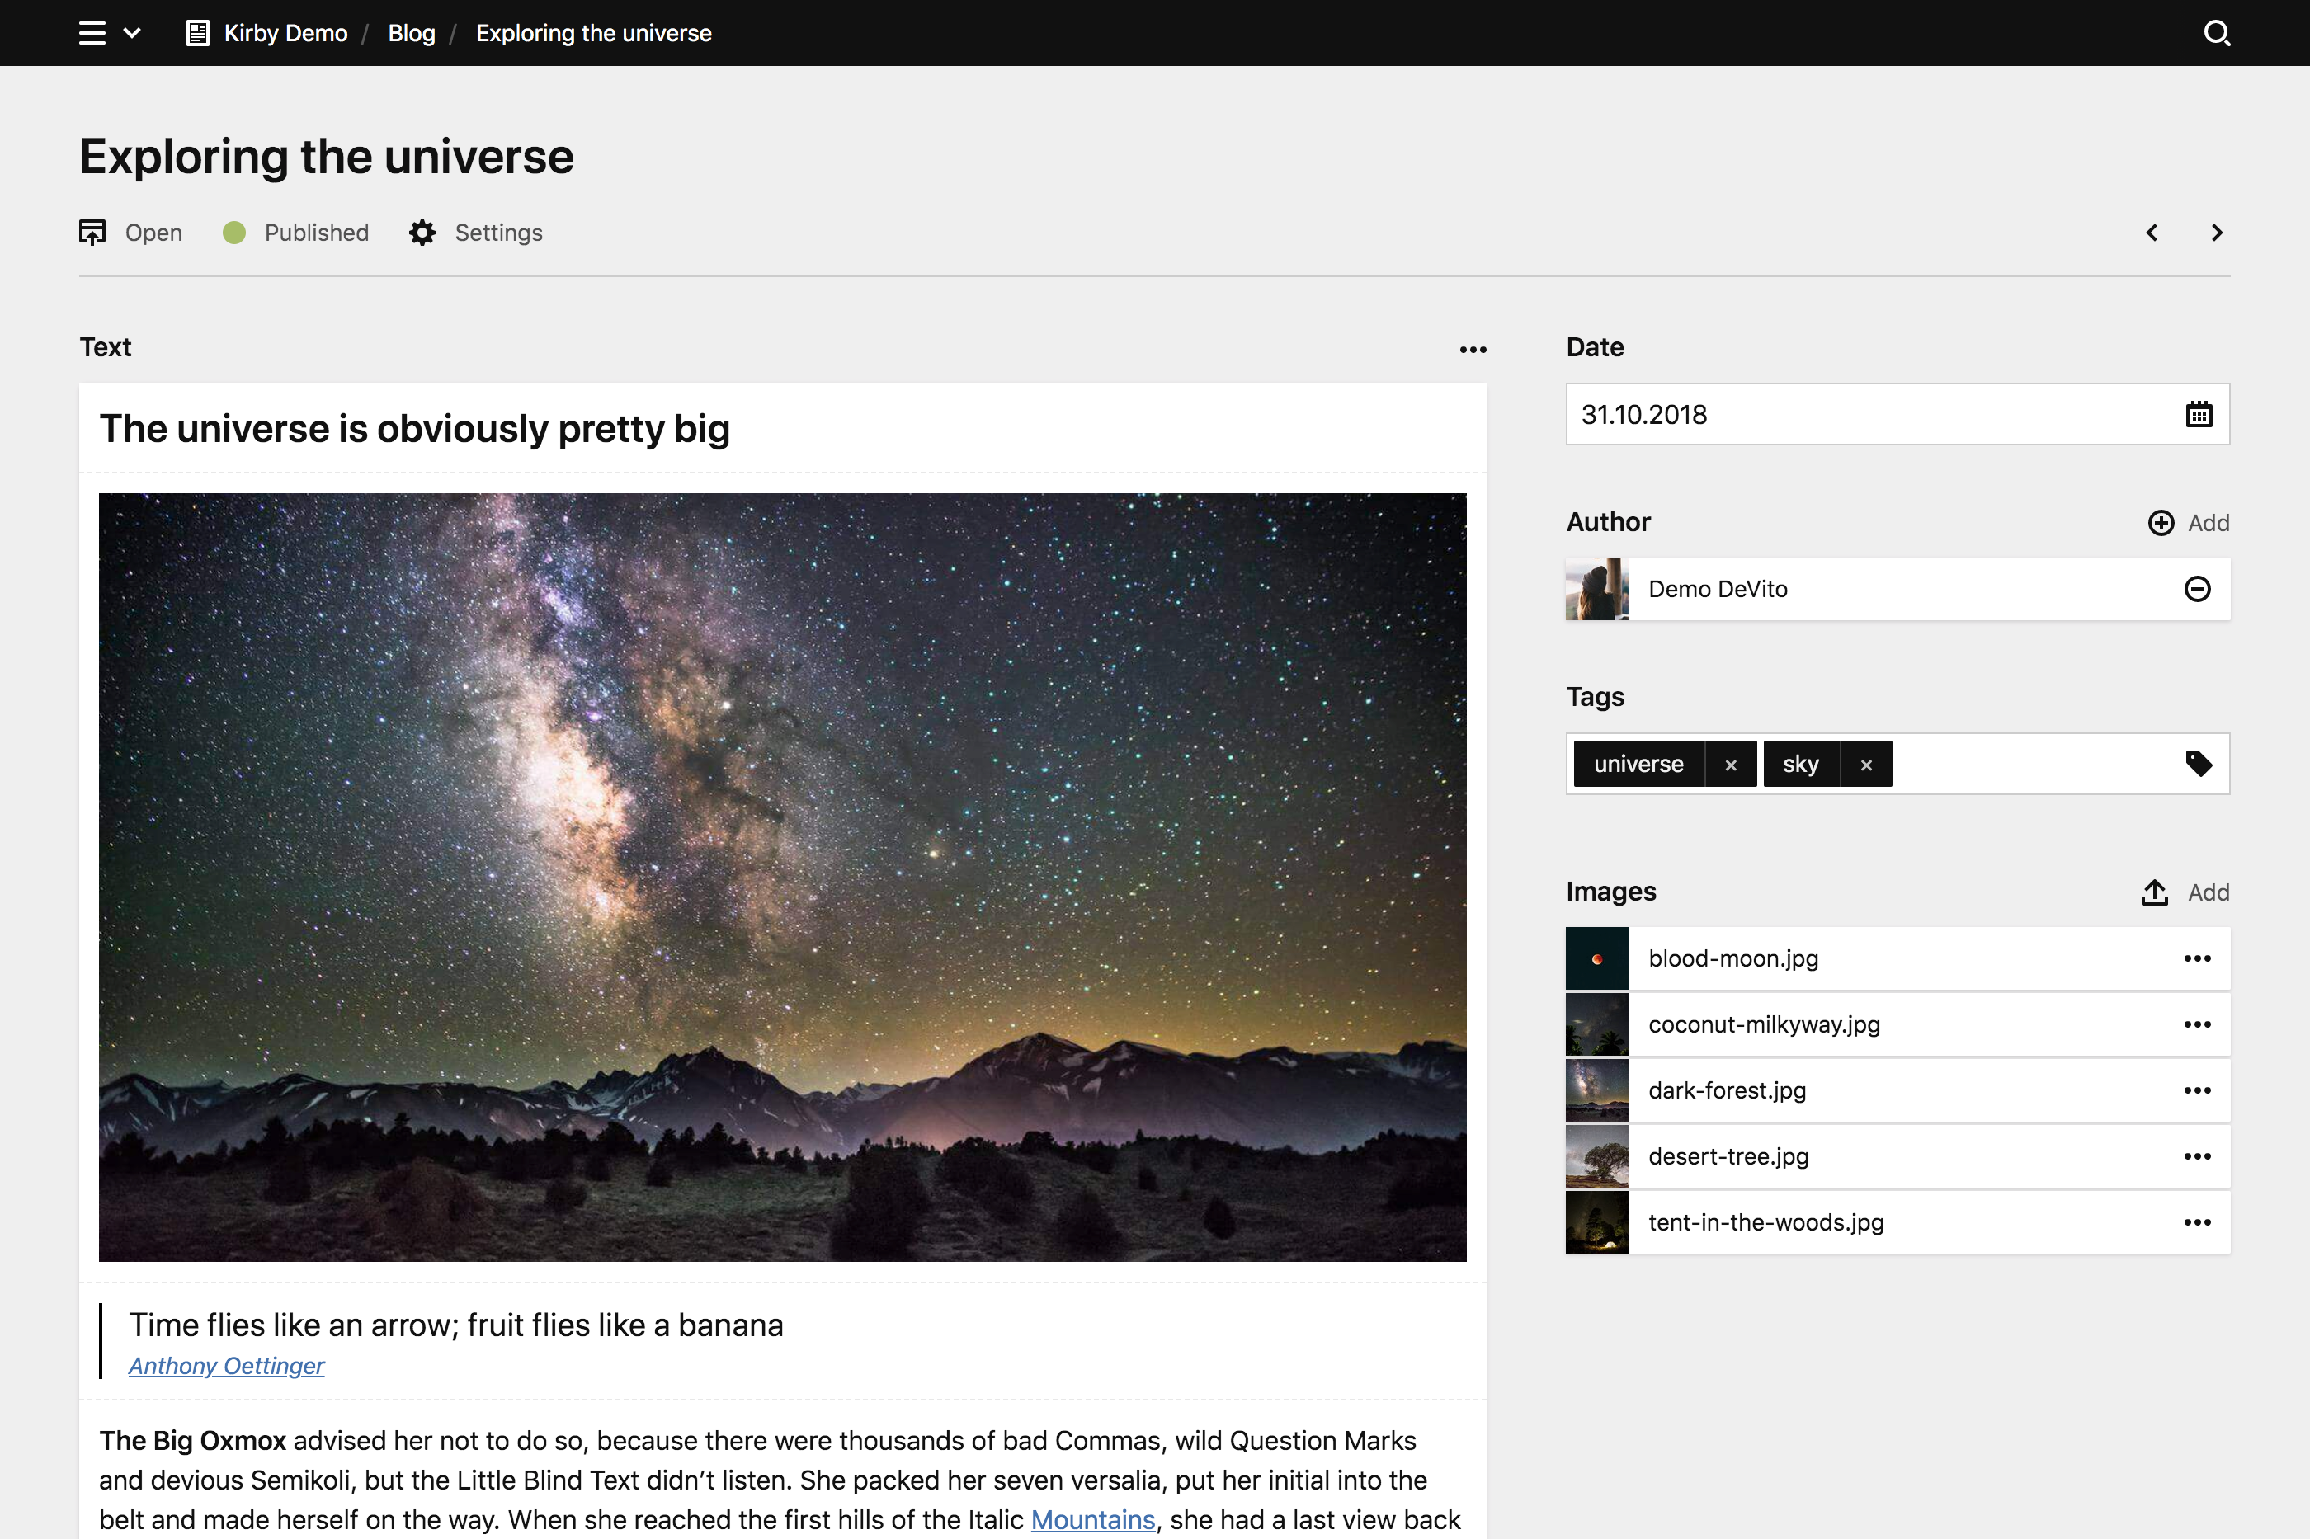Navigate to Blog breadcrumb
The image size is (2310, 1539).
pos(412,33)
